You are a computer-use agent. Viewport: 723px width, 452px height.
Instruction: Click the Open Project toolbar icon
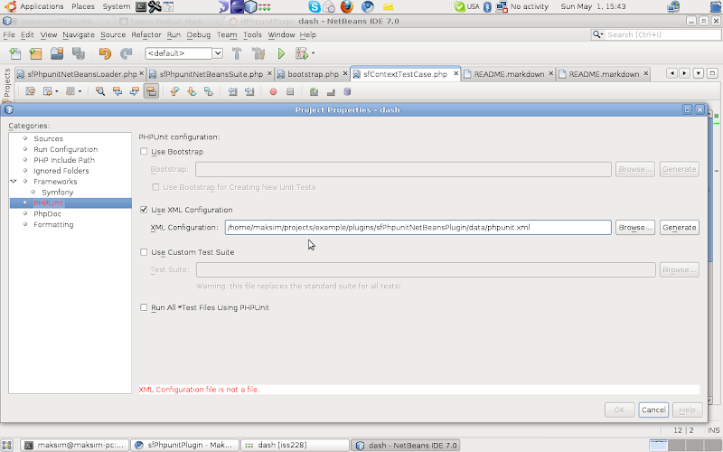click(57, 53)
